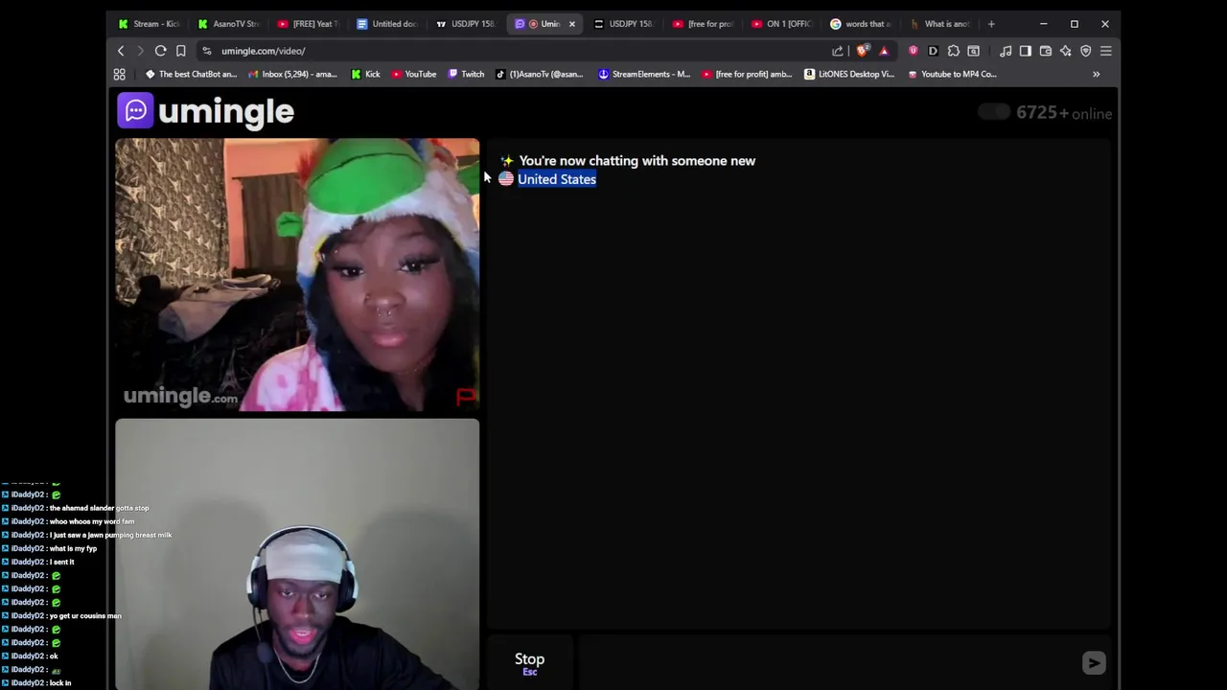Send message with the arrow button
This screenshot has width=1227, height=690.
(1094, 662)
